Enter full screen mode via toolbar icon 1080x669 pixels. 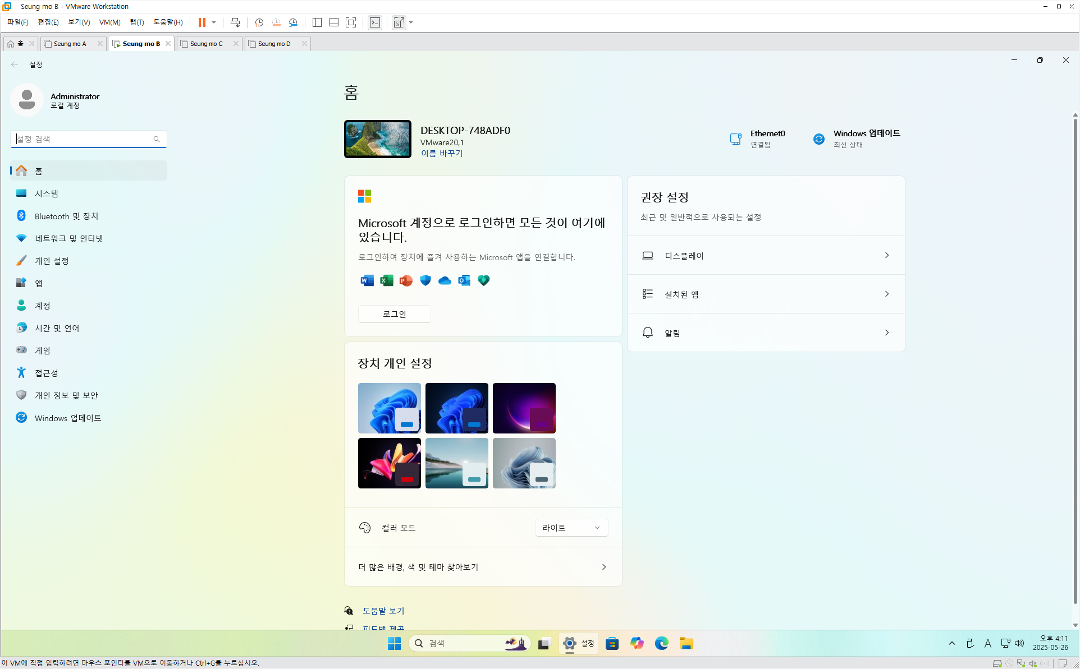pyautogui.click(x=351, y=22)
